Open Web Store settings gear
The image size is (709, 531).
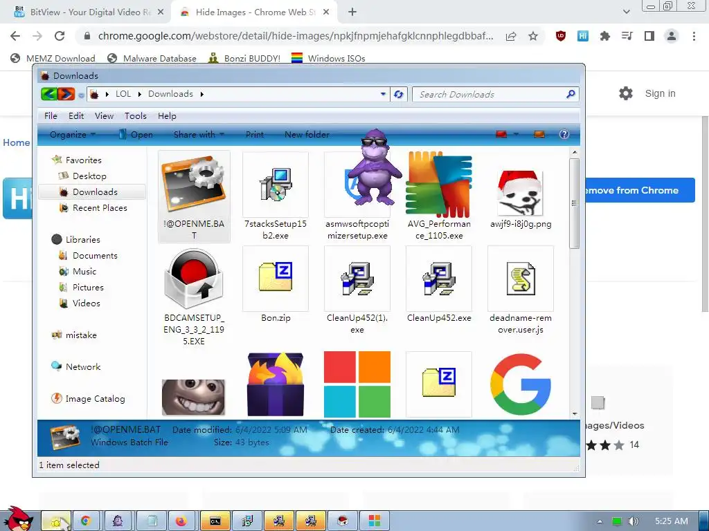tap(626, 93)
